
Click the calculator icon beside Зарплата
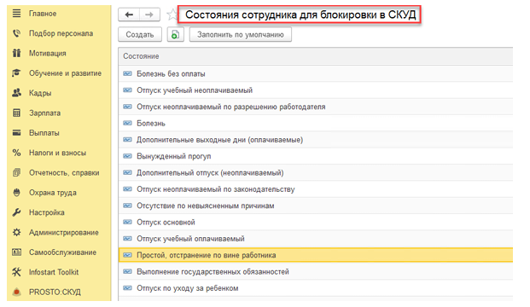pos(16,113)
